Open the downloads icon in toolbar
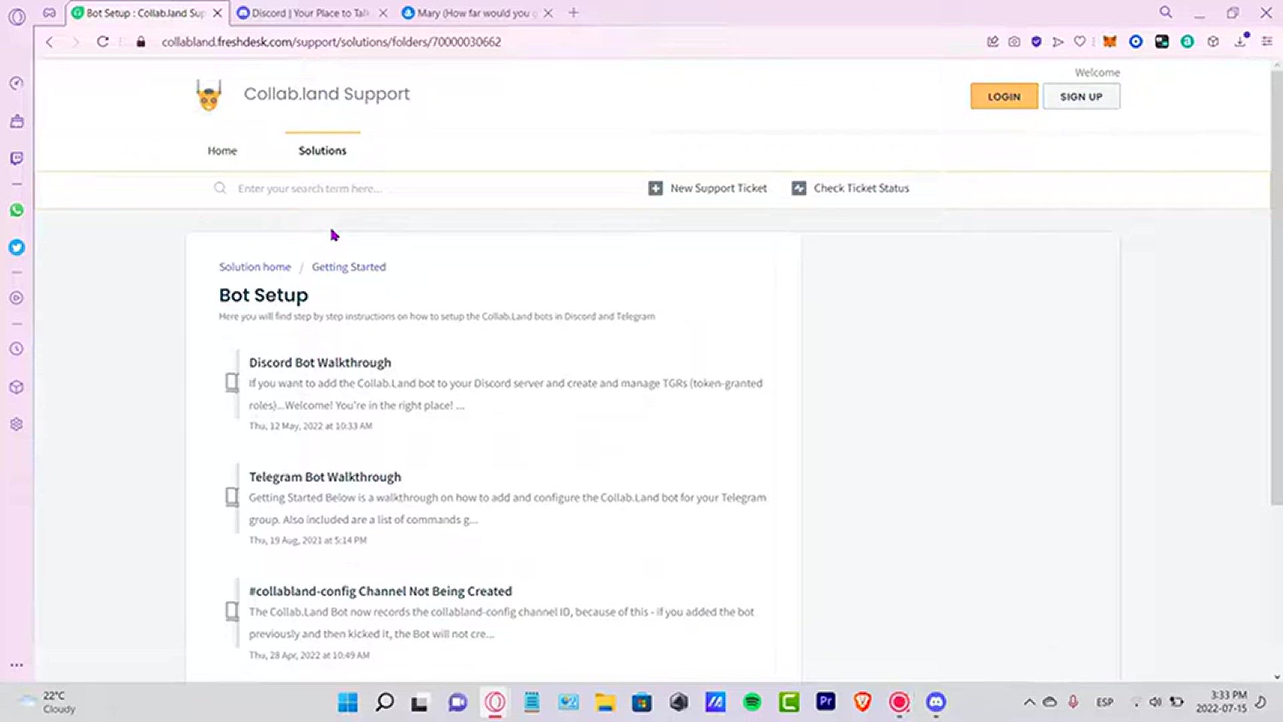This screenshot has height=722, width=1283. point(1241,41)
